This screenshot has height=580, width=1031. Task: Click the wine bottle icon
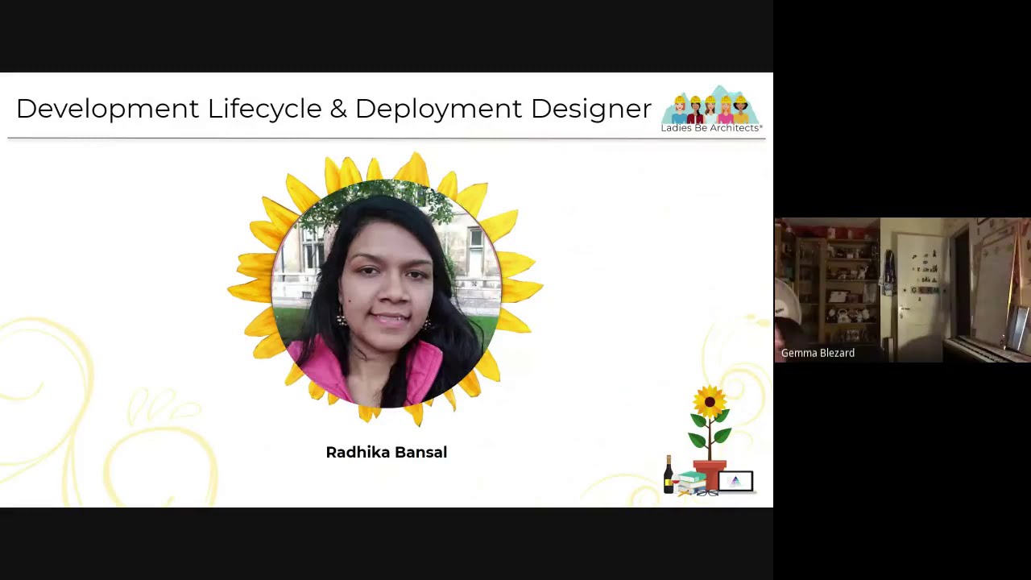(x=668, y=473)
